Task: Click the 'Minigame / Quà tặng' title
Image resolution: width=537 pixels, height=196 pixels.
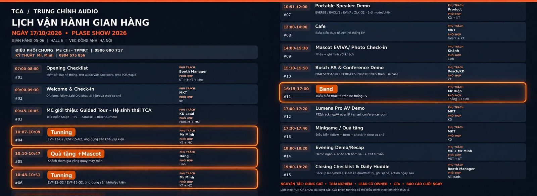Action: [x=339, y=128]
